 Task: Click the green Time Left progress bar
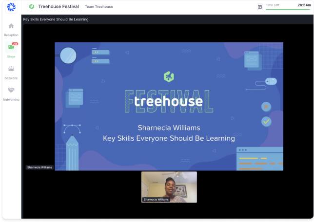(288, 9)
